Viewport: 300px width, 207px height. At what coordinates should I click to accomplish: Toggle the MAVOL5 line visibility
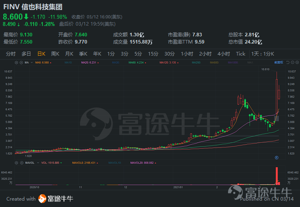tap(85, 163)
